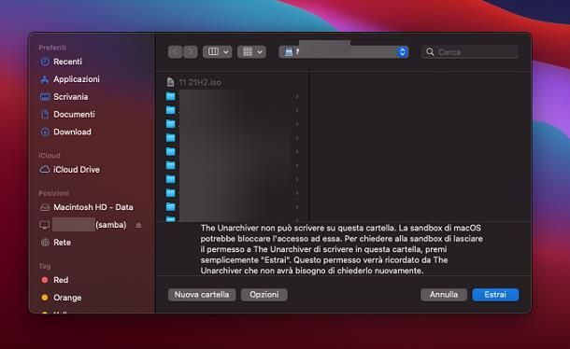
Task: Click Nuova cartella button
Action: click(202, 295)
